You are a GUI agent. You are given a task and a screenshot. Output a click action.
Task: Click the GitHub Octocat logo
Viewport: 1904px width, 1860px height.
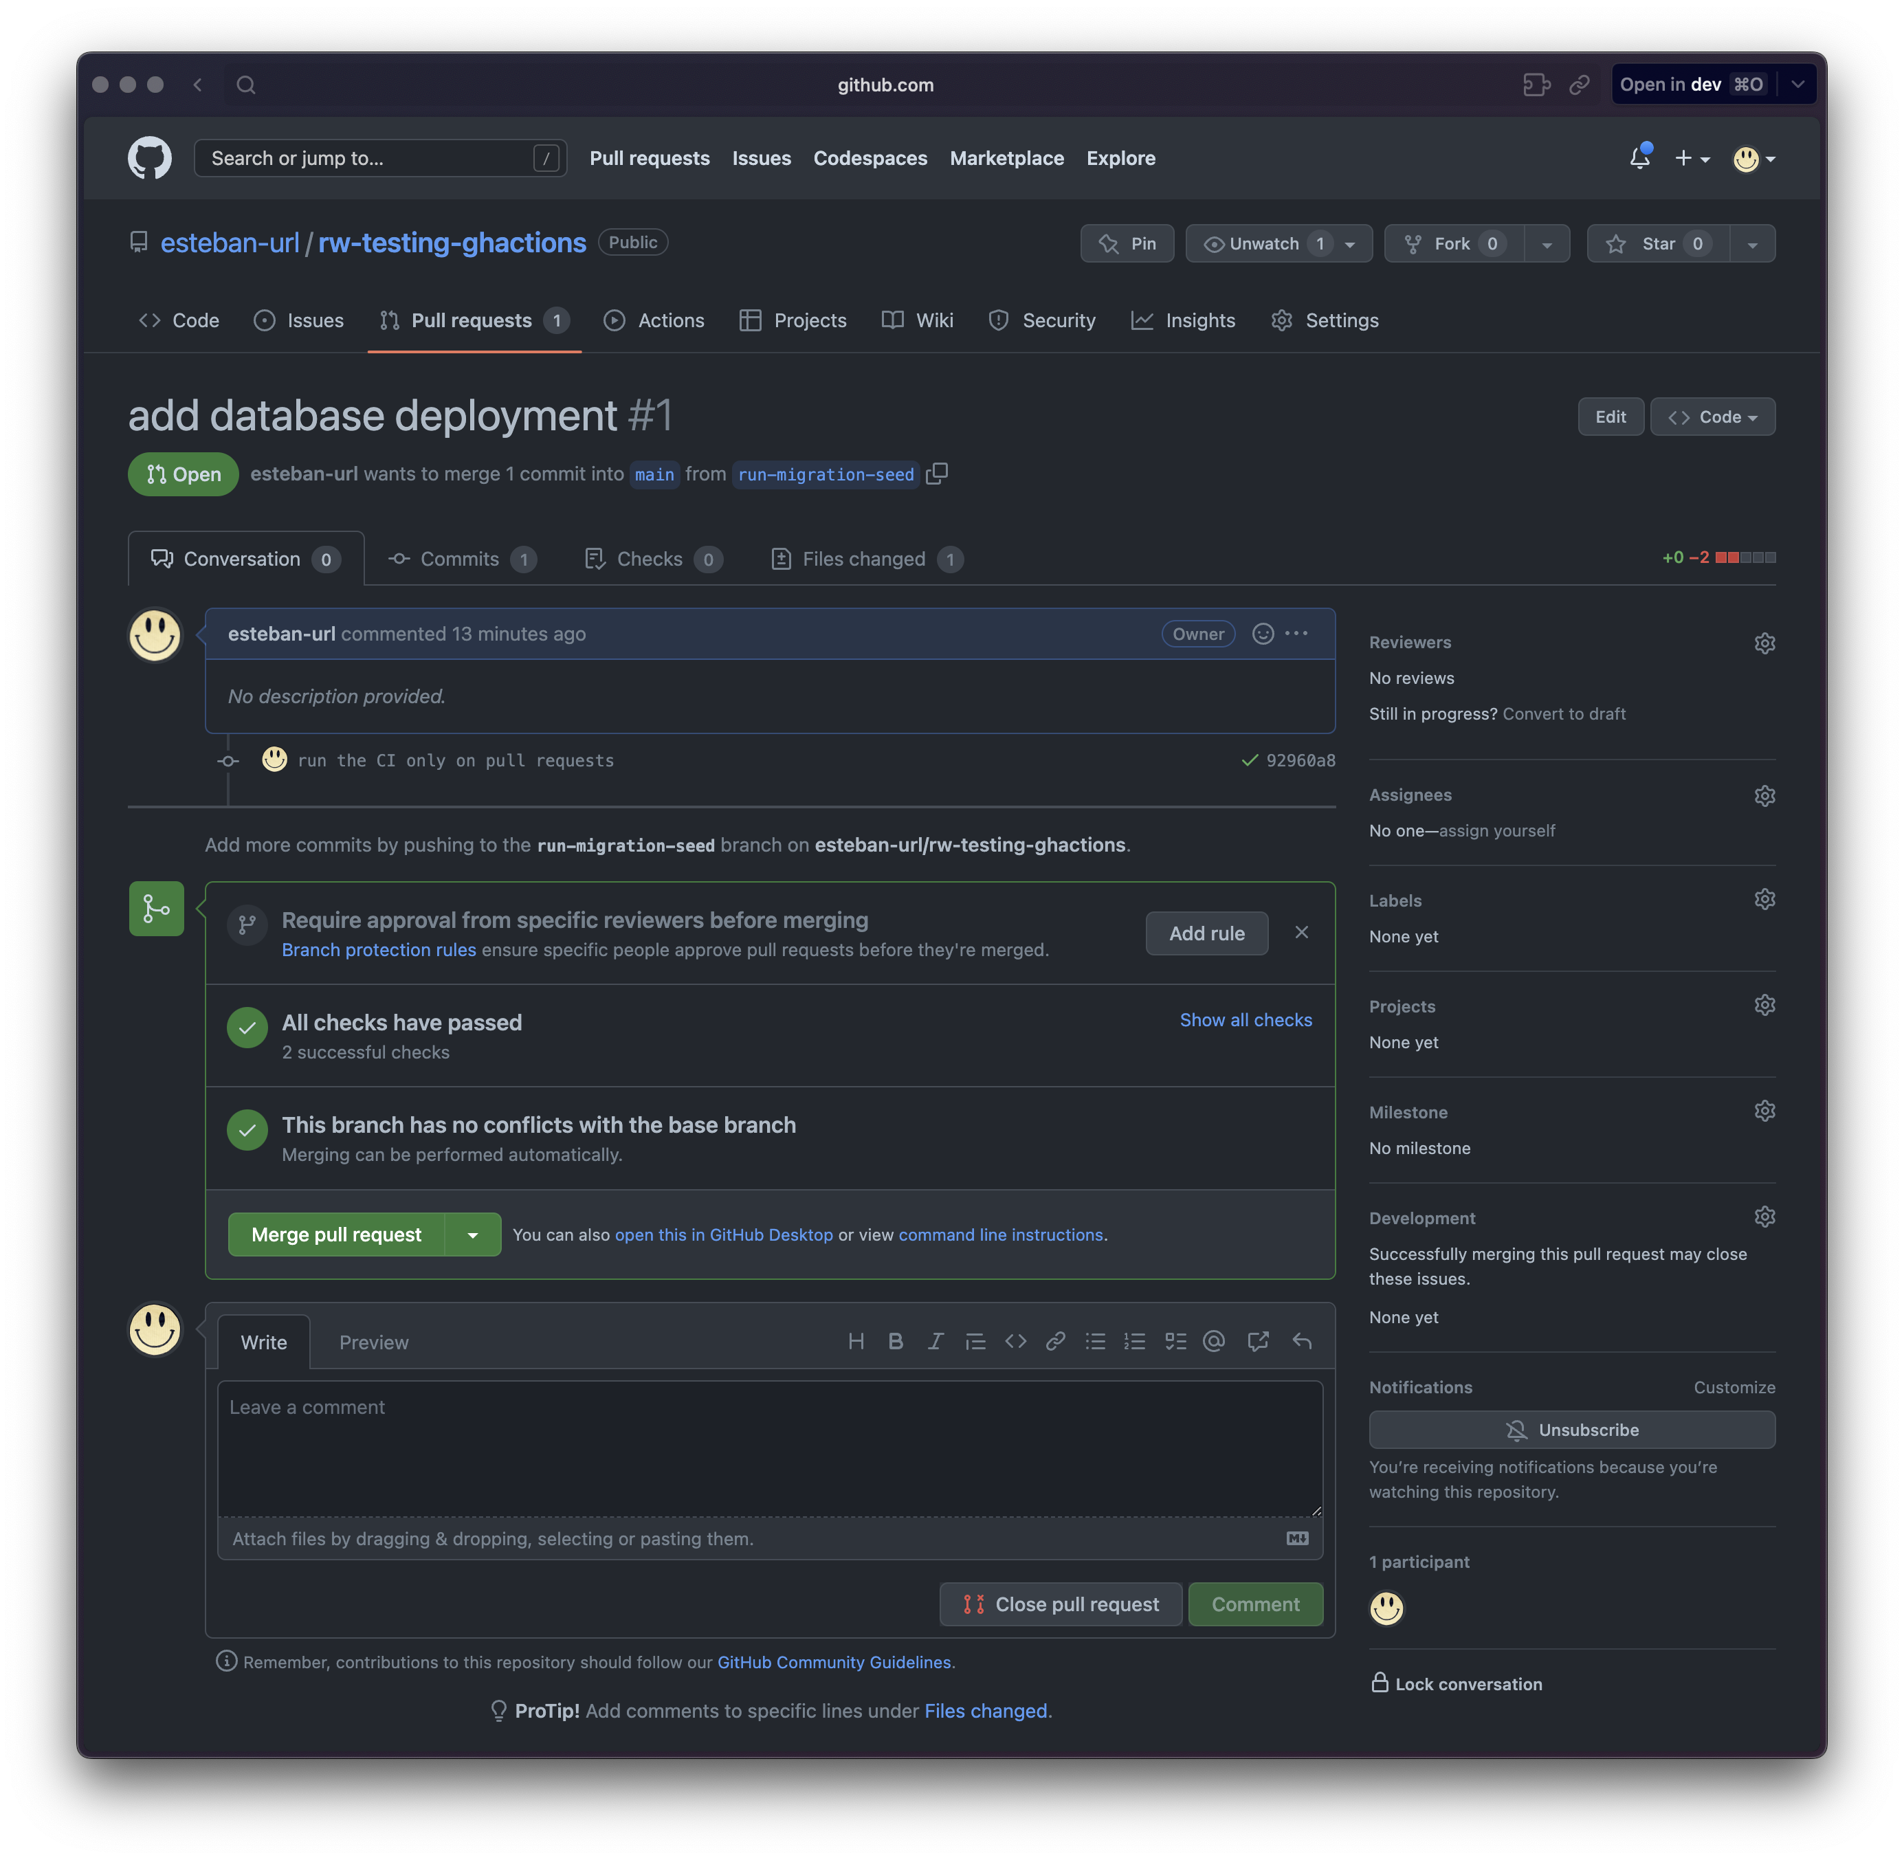149,158
